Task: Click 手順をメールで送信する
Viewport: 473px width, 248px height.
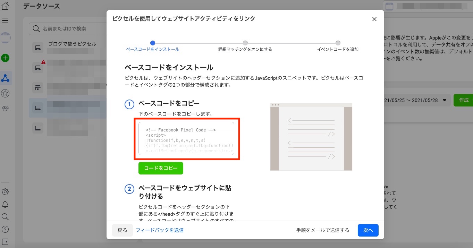Action: [x=323, y=230]
